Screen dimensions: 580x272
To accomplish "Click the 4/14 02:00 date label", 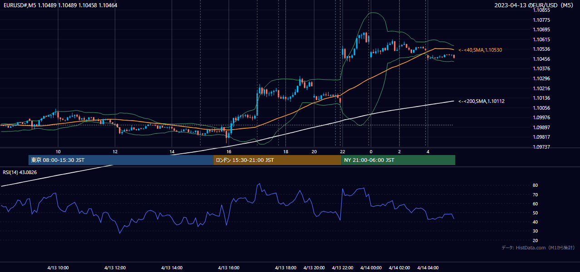I will [399, 268].
